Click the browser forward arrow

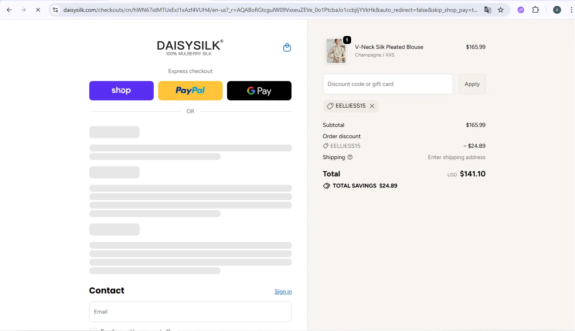[23, 10]
